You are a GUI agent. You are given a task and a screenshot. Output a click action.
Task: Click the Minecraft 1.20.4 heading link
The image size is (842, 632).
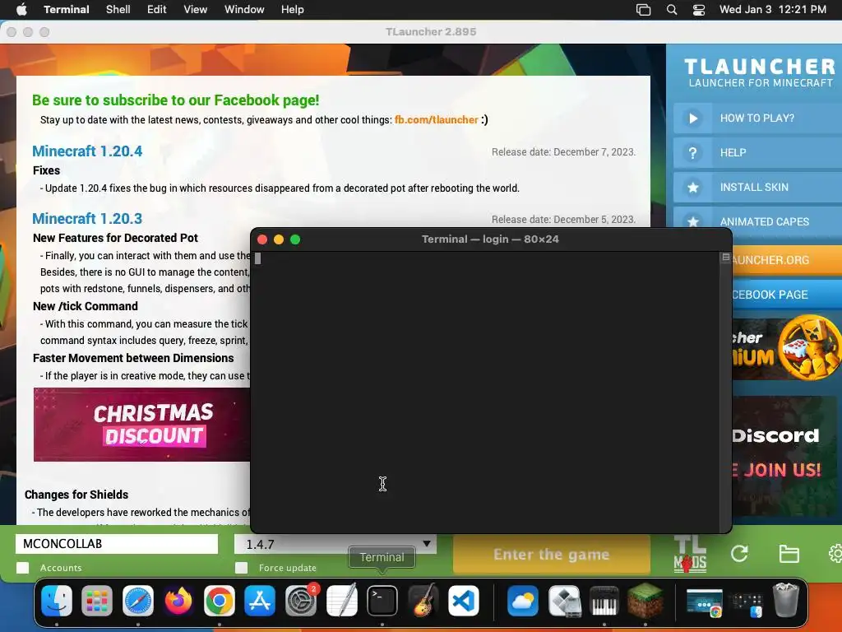pyautogui.click(x=87, y=151)
